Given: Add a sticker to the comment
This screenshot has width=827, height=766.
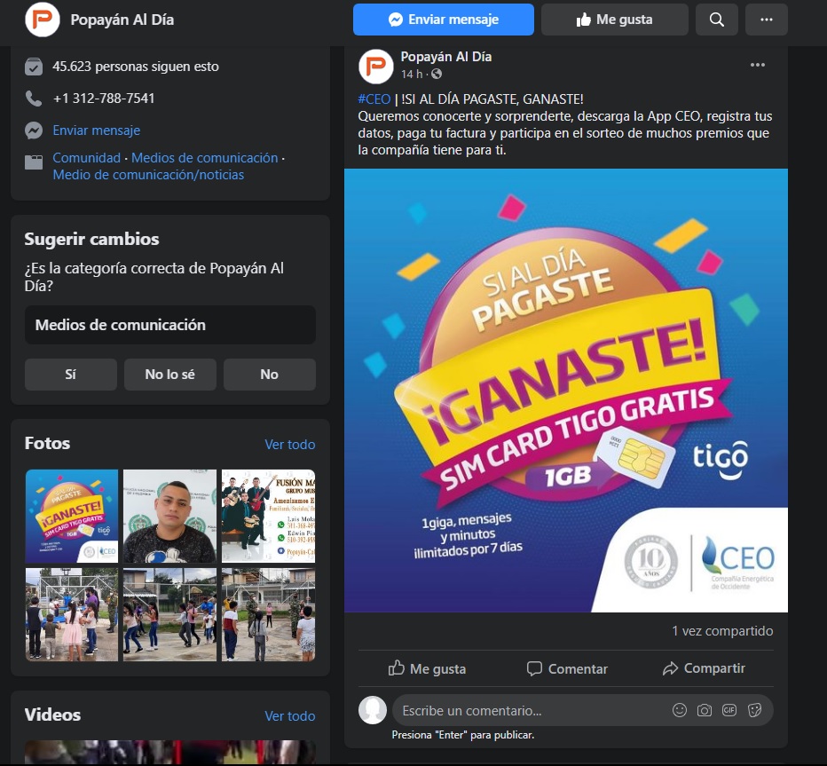Looking at the screenshot, I should pos(755,710).
